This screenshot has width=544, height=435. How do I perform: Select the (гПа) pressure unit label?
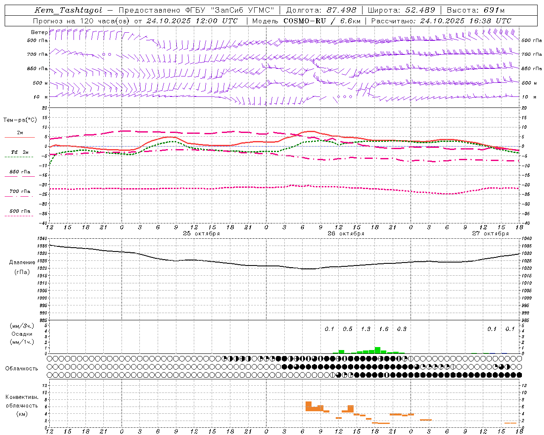[x=22, y=272]
